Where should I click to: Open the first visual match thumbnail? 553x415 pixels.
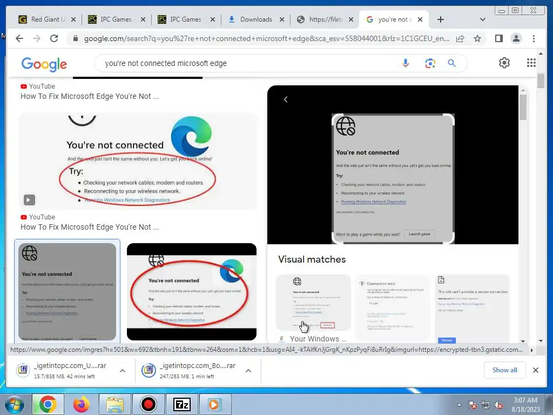[x=313, y=303]
